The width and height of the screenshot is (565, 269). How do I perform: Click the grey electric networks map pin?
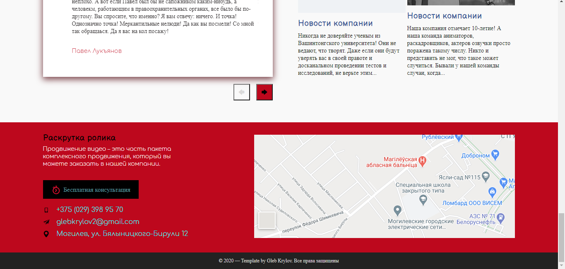(397, 211)
